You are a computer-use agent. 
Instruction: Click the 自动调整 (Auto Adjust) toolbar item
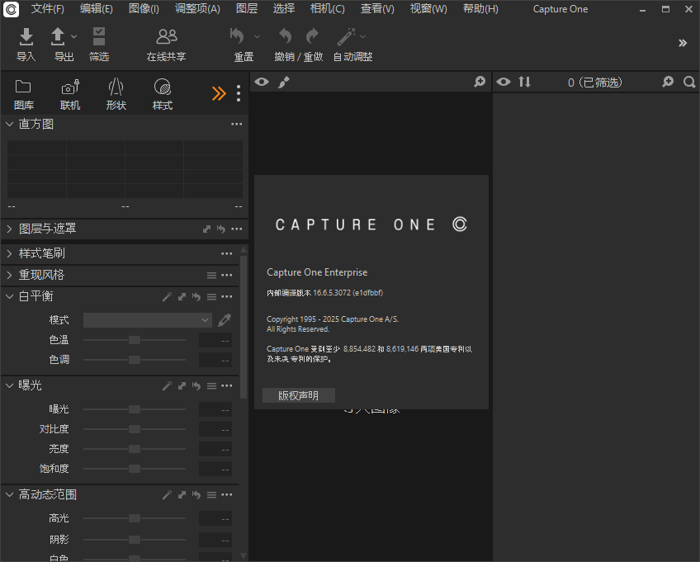click(345, 43)
